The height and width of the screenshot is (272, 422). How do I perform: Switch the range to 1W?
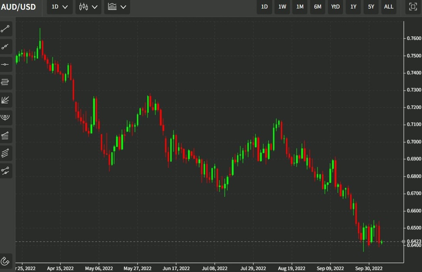tap(282, 7)
